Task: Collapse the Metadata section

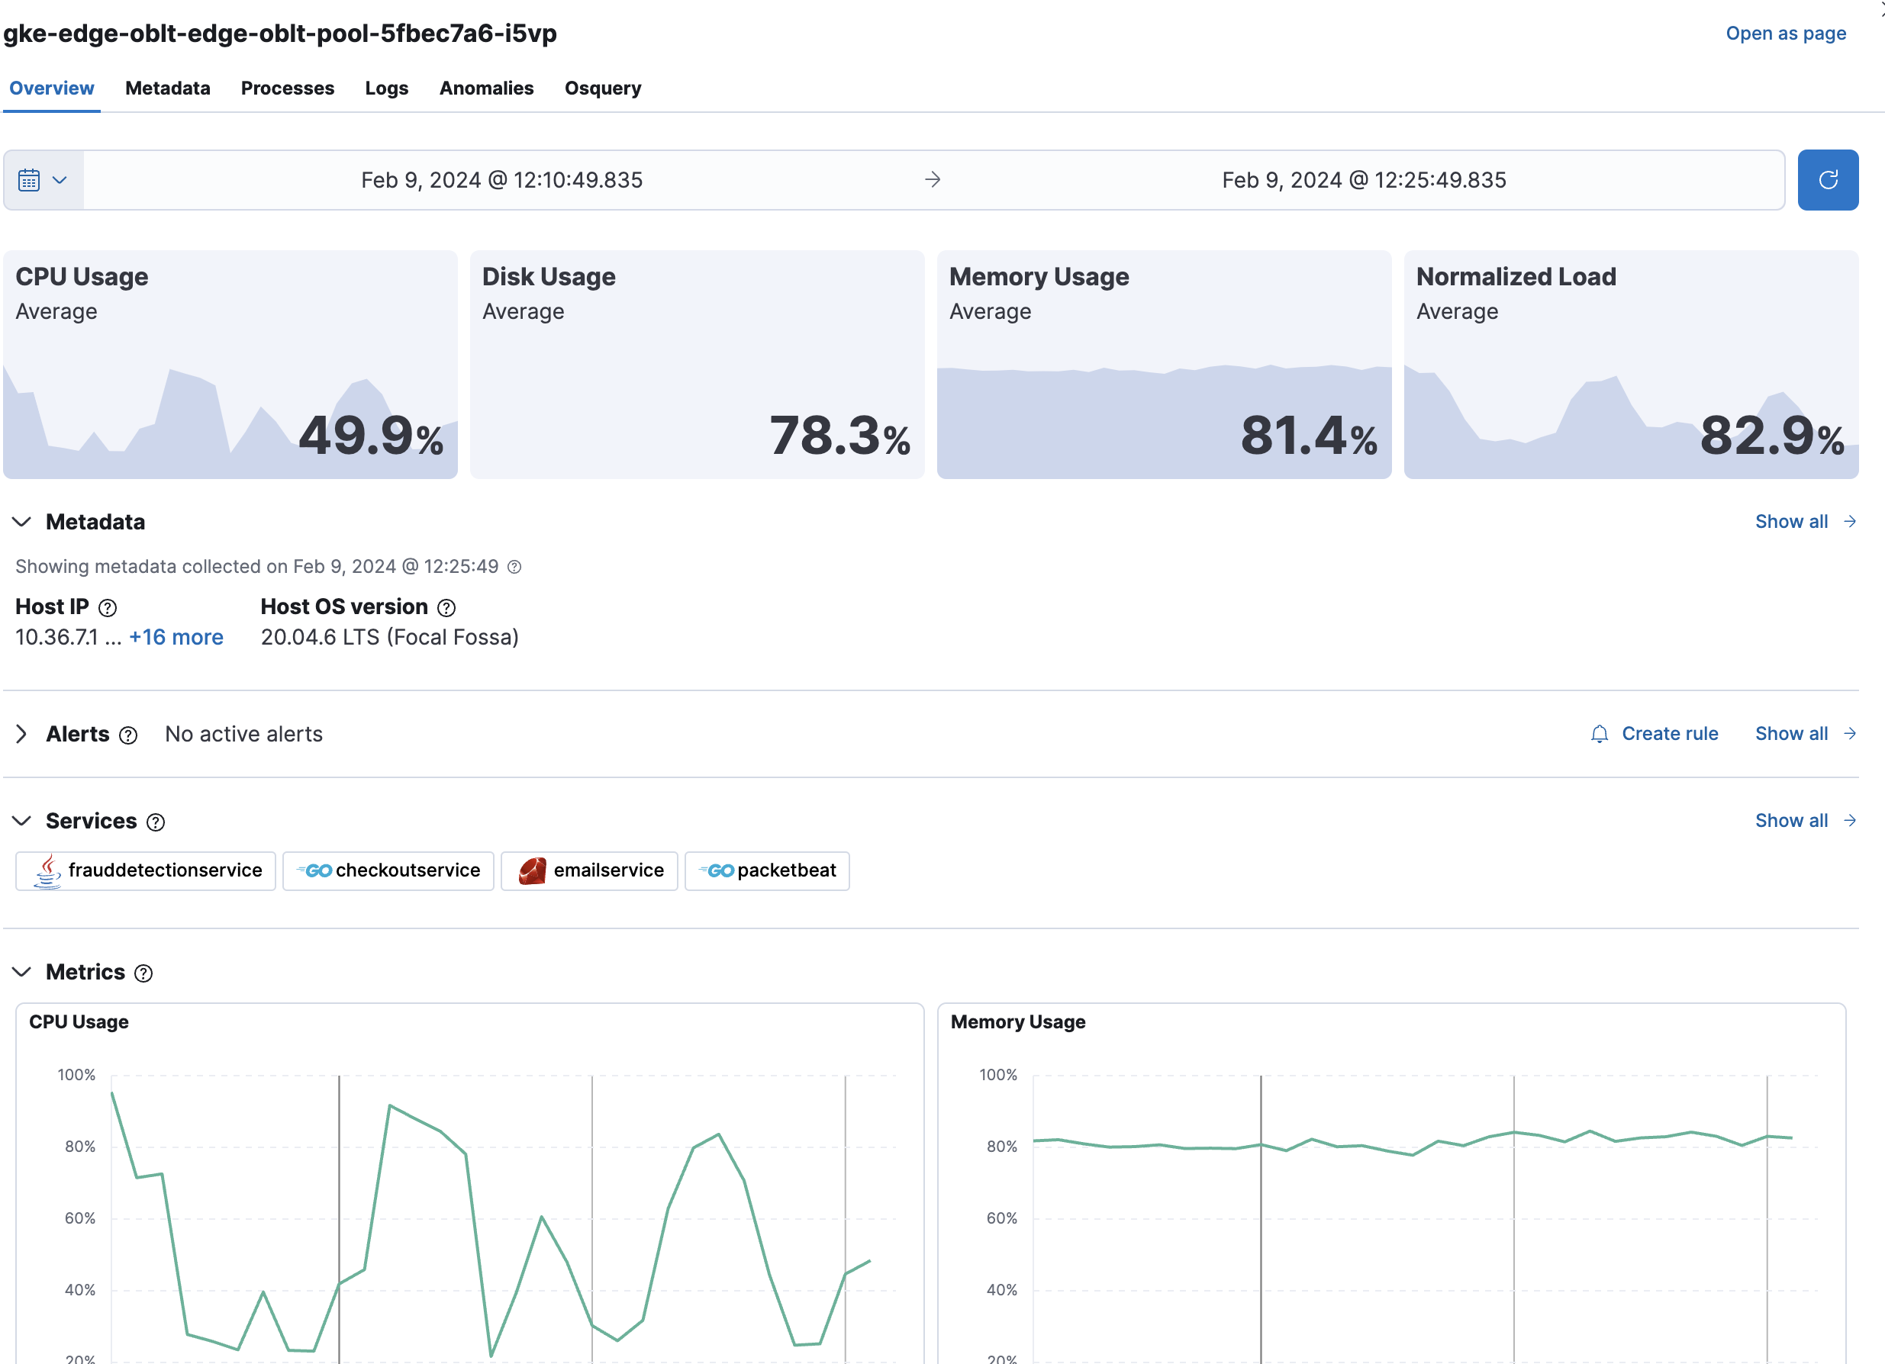Action: pyautogui.click(x=22, y=522)
